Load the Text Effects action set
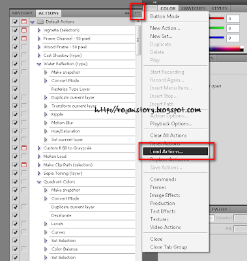This screenshot has width=247, height=261. (175, 211)
